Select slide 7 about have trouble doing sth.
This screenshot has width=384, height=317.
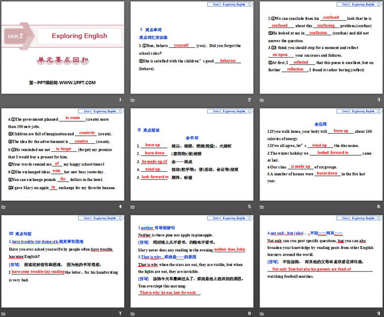click(63, 261)
